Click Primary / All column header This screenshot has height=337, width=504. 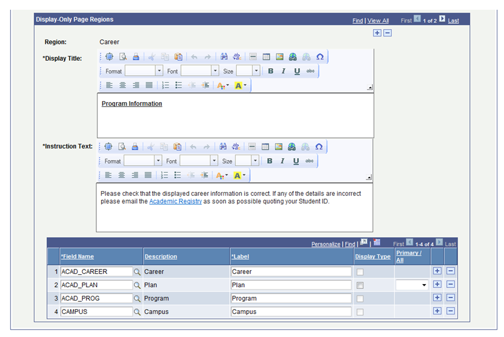point(408,256)
